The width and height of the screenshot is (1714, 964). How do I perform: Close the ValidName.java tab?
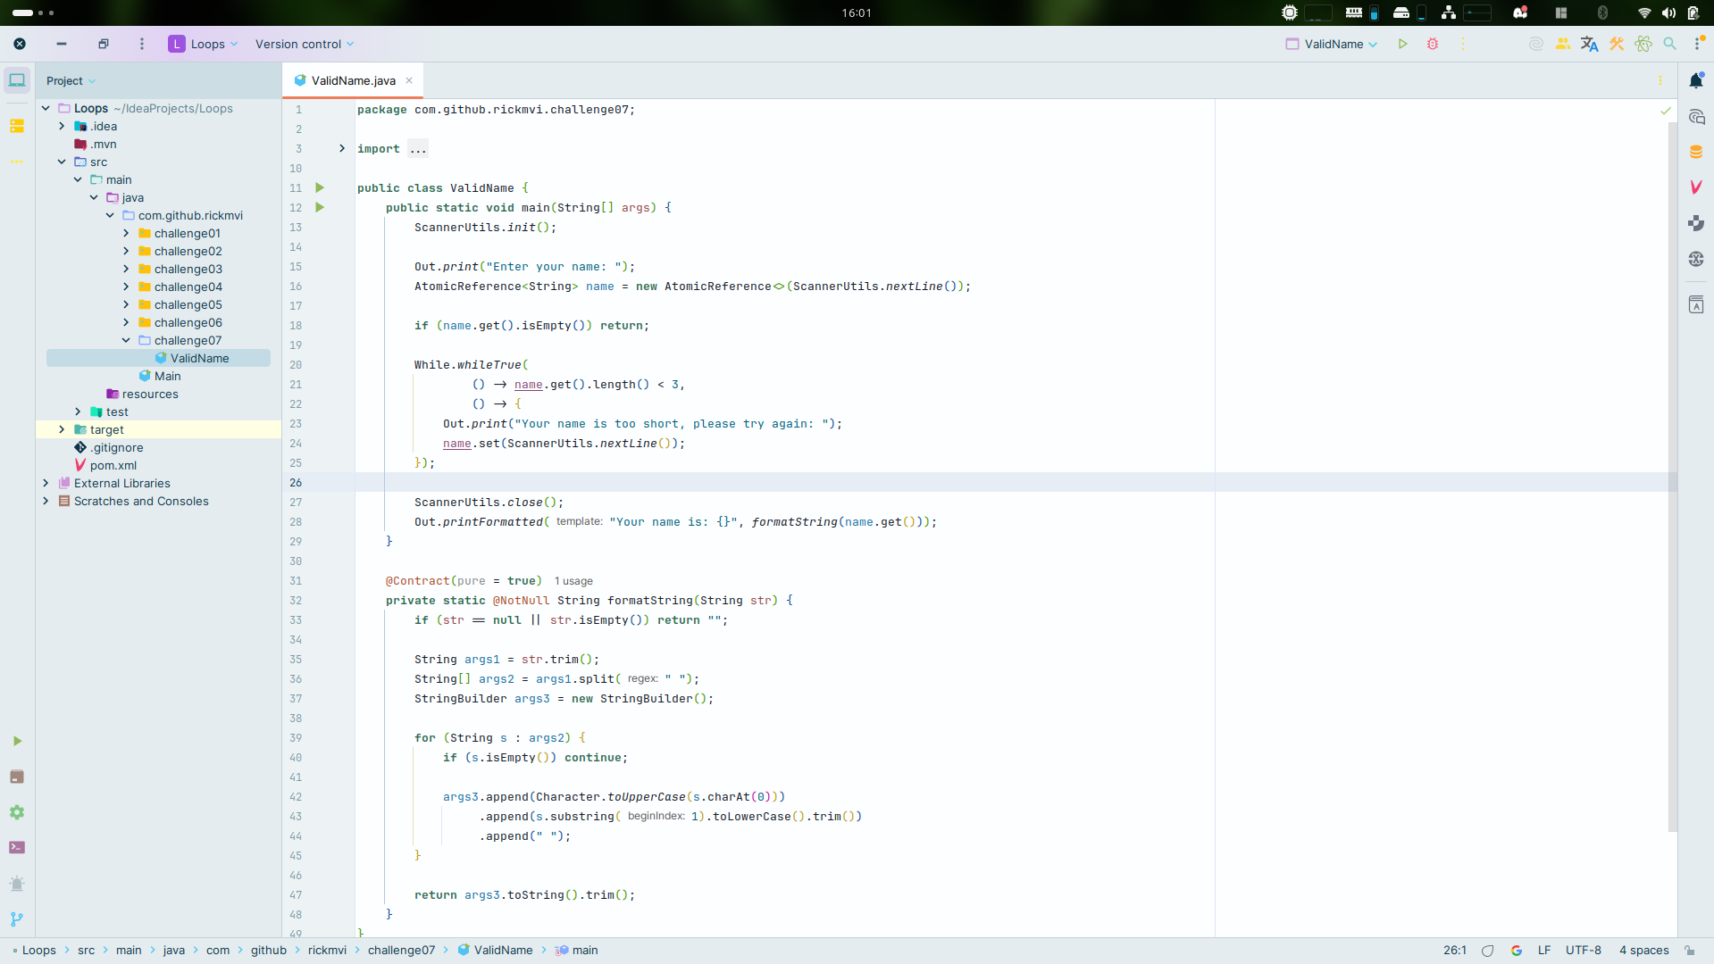[x=409, y=80]
